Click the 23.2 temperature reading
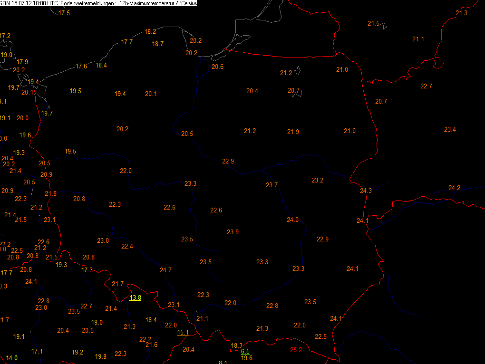This screenshot has width=485, height=364. (317, 180)
